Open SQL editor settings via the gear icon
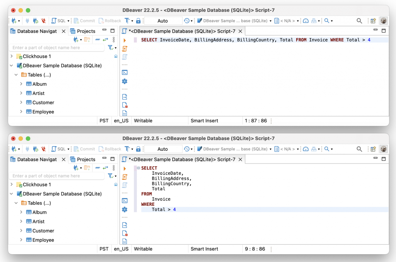The height and width of the screenshot is (262, 396). pos(125,81)
